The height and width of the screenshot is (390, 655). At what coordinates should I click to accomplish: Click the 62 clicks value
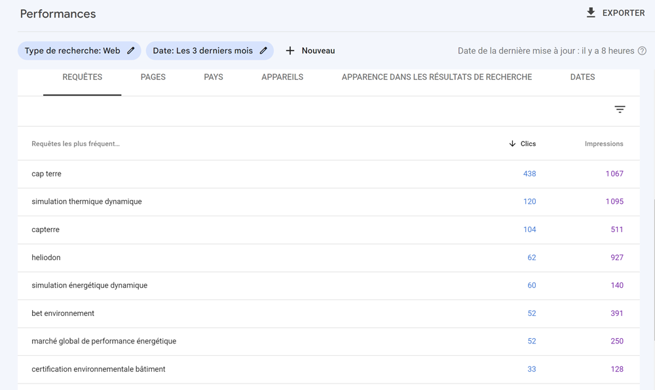531,258
